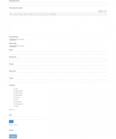Toggle the Uncategorized category checkbox
This screenshot has height=139, width=116.
tap(14, 104)
